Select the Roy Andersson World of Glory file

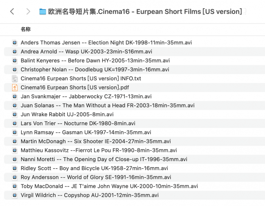tap(96, 177)
